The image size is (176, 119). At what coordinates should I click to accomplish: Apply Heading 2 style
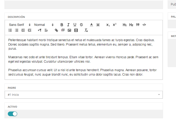point(131,25)
